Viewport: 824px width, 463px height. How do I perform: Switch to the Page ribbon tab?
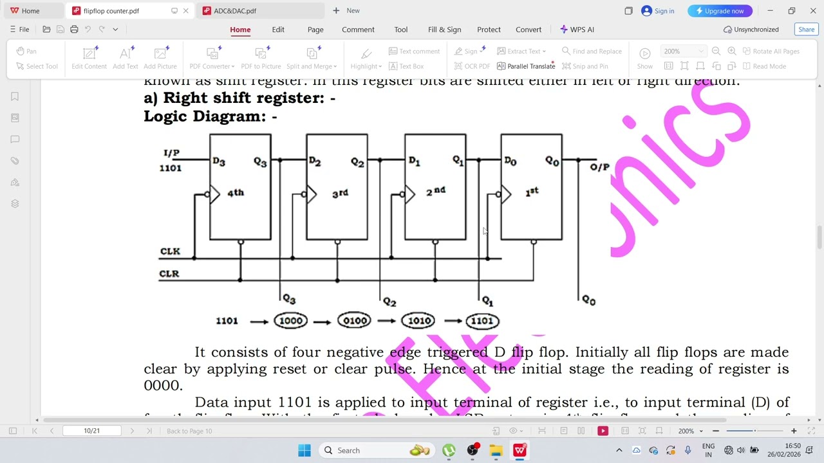[x=315, y=30]
